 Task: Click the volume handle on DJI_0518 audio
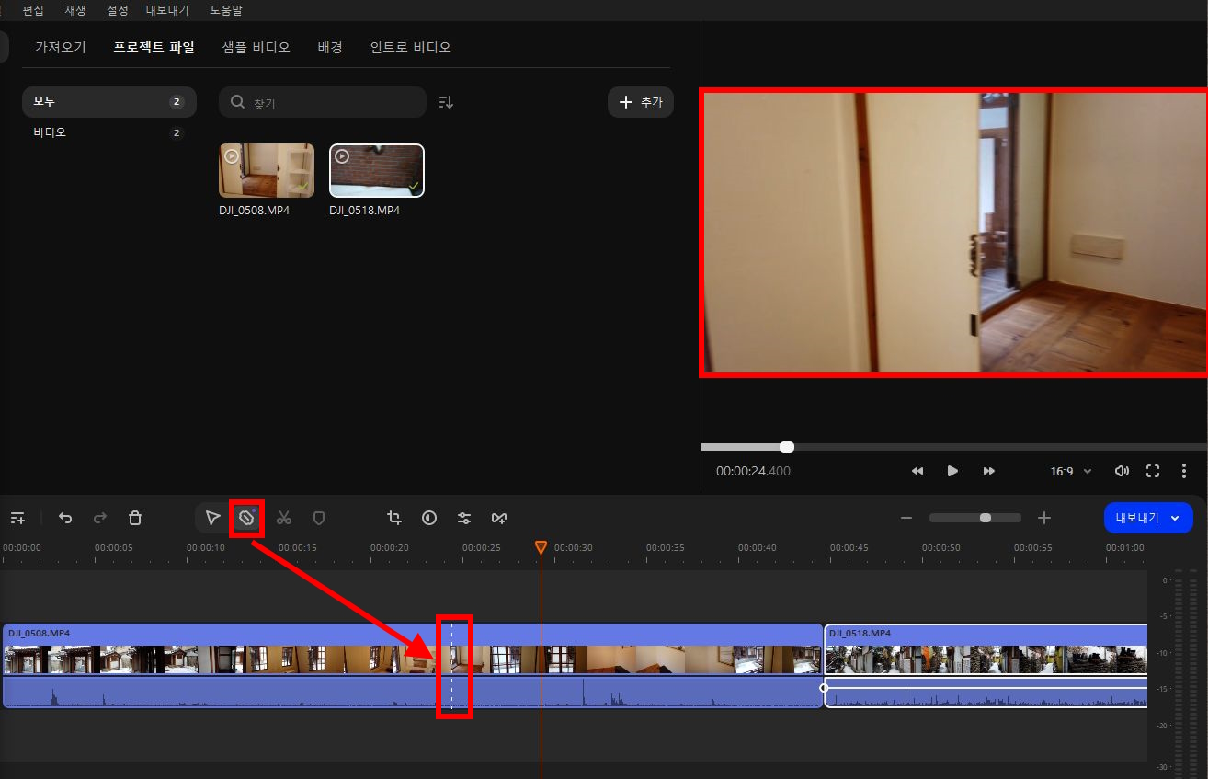coord(824,688)
